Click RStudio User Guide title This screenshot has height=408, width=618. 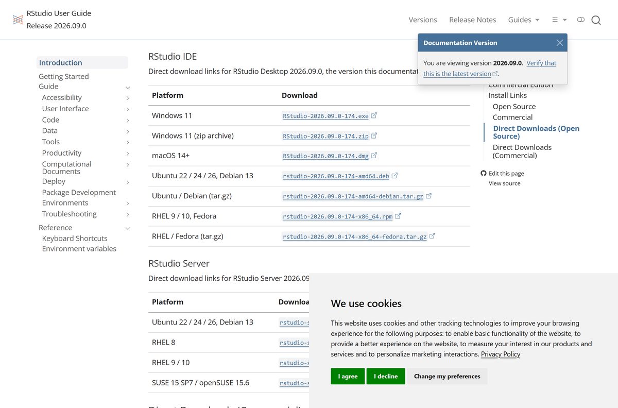pyautogui.click(x=59, y=13)
